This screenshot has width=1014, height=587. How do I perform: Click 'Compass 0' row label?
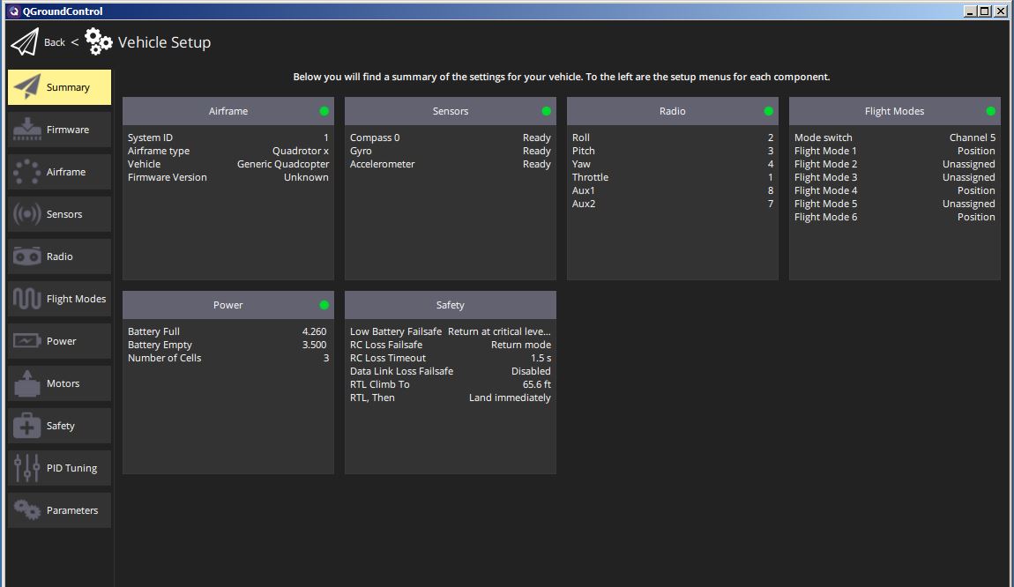click(x=375, y=137)
